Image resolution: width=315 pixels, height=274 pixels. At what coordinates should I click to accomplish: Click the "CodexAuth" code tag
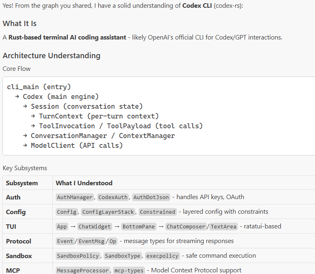(113, 197)
